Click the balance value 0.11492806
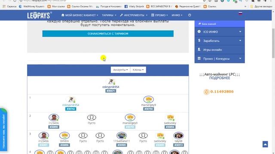The height and width of the screenshot is (154, 275). [x=222, y=92]
